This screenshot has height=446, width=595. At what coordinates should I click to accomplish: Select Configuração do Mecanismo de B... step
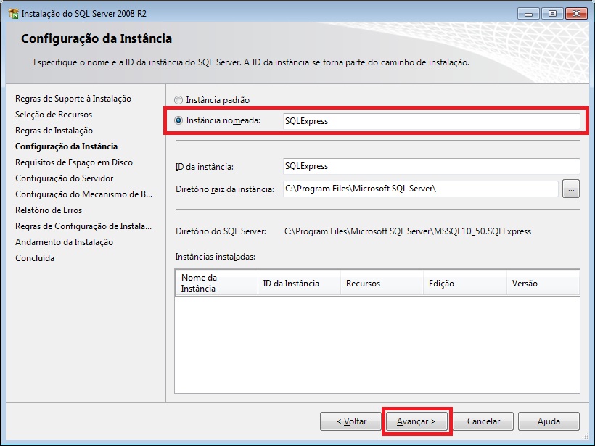point(84,194)
